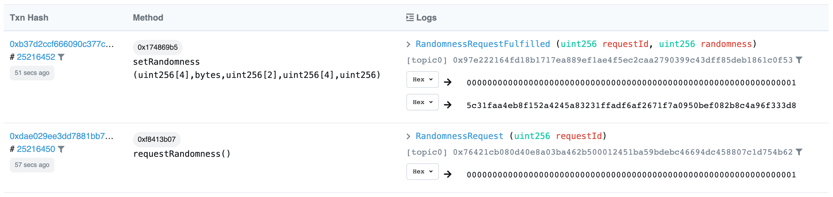Click the '51 secs ago' age badge
The width and height of the screenshot is (833, 197).
pyautogui.click(x=32, y=73)
